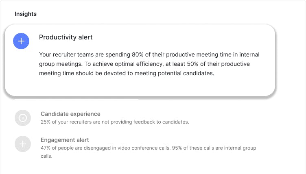
Task: Click the gray info icon beside Candidate experience
Action: pyautogui.click(x=23, y=118)
